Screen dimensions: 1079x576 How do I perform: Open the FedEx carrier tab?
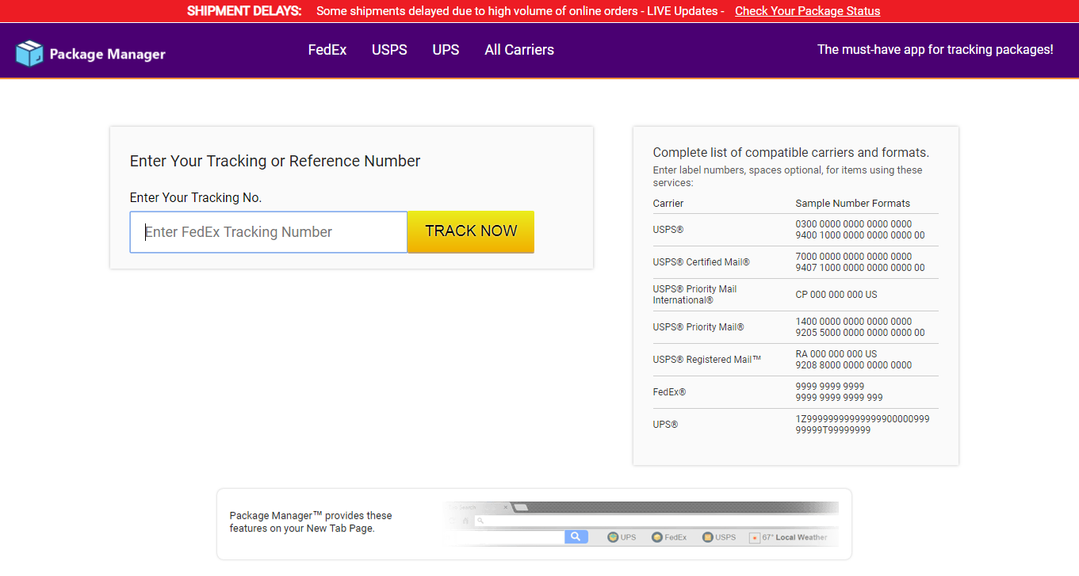327,50
